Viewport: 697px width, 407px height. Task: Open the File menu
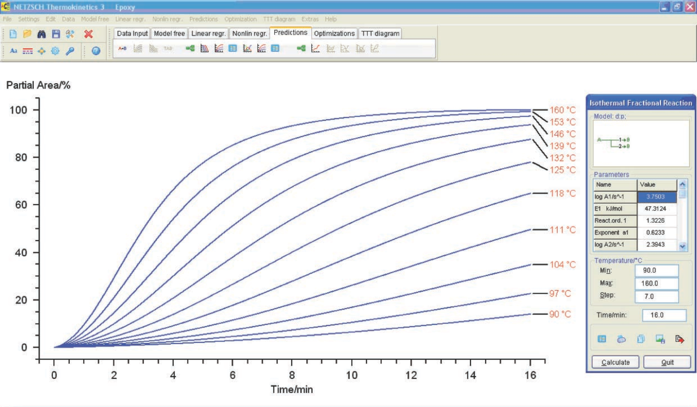tap(7, 19)
